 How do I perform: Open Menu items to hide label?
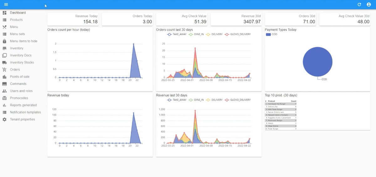click(x=23, y=41)
